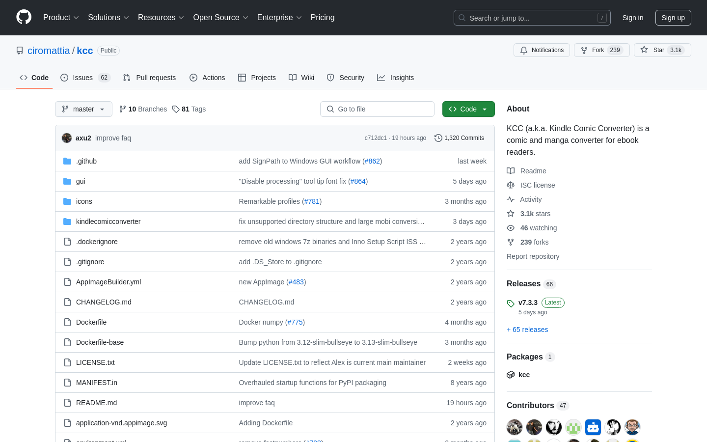Select the Code tab
This screenshot has height=442, width=707.
coord(34,78)
